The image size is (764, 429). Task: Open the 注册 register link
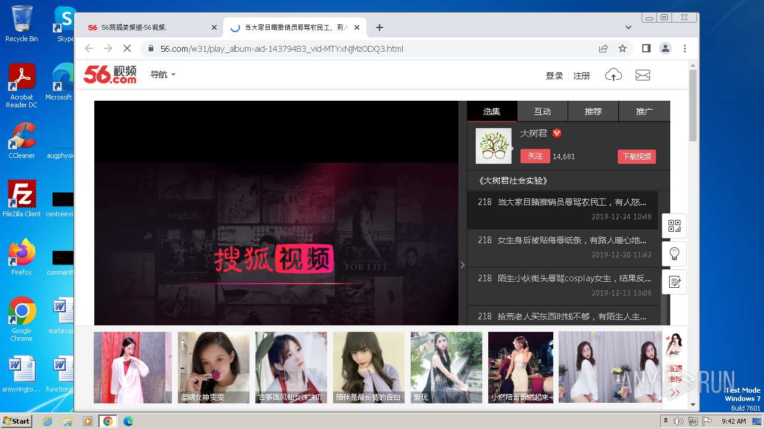tap(581, 76)
